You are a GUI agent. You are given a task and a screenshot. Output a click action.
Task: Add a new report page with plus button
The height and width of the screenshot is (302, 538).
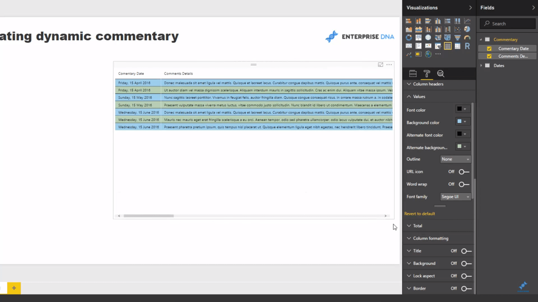(x=14, y=288)
